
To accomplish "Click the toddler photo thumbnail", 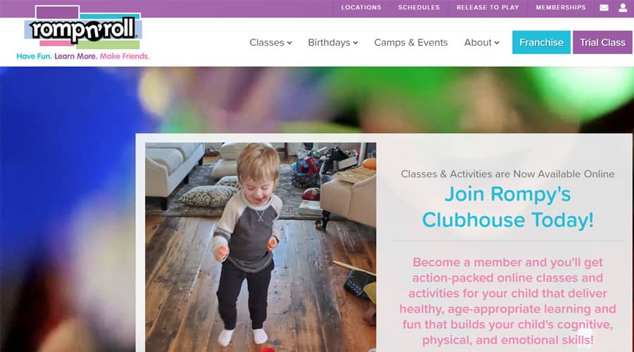I will click(x=261, y=247).
